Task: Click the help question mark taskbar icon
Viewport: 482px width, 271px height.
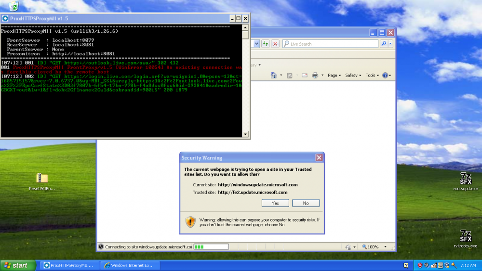Action: 406,266
